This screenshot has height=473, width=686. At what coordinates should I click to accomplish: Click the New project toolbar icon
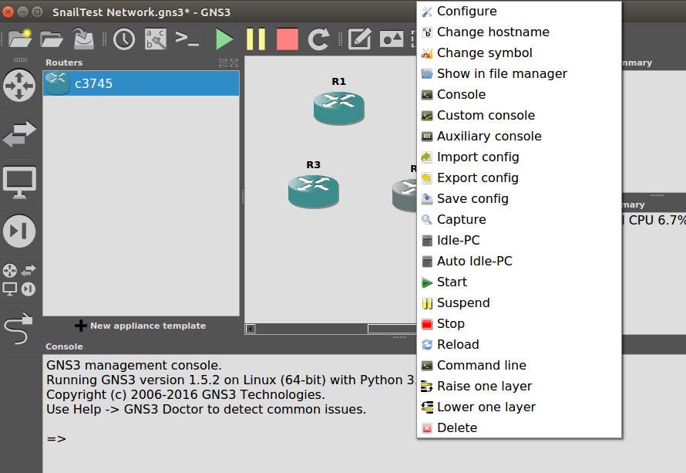20,39
